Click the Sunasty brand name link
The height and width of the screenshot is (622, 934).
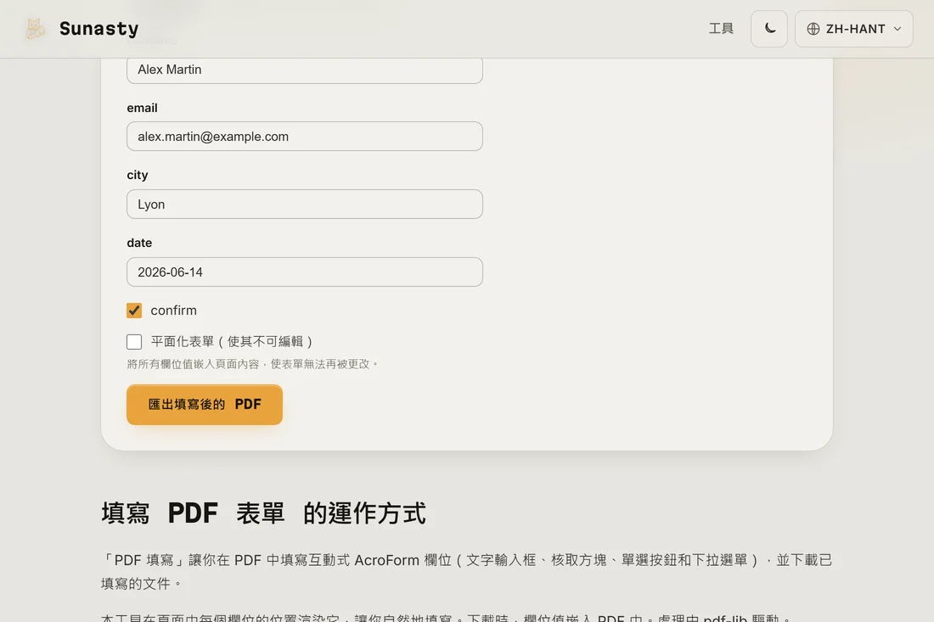point(98,29)
